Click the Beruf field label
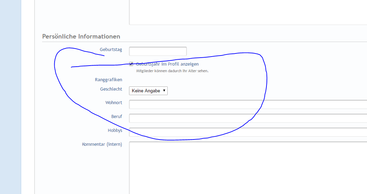The image size is (367, 194). (117, 117)
